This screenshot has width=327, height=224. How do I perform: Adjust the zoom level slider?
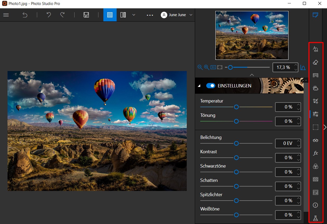230,67
